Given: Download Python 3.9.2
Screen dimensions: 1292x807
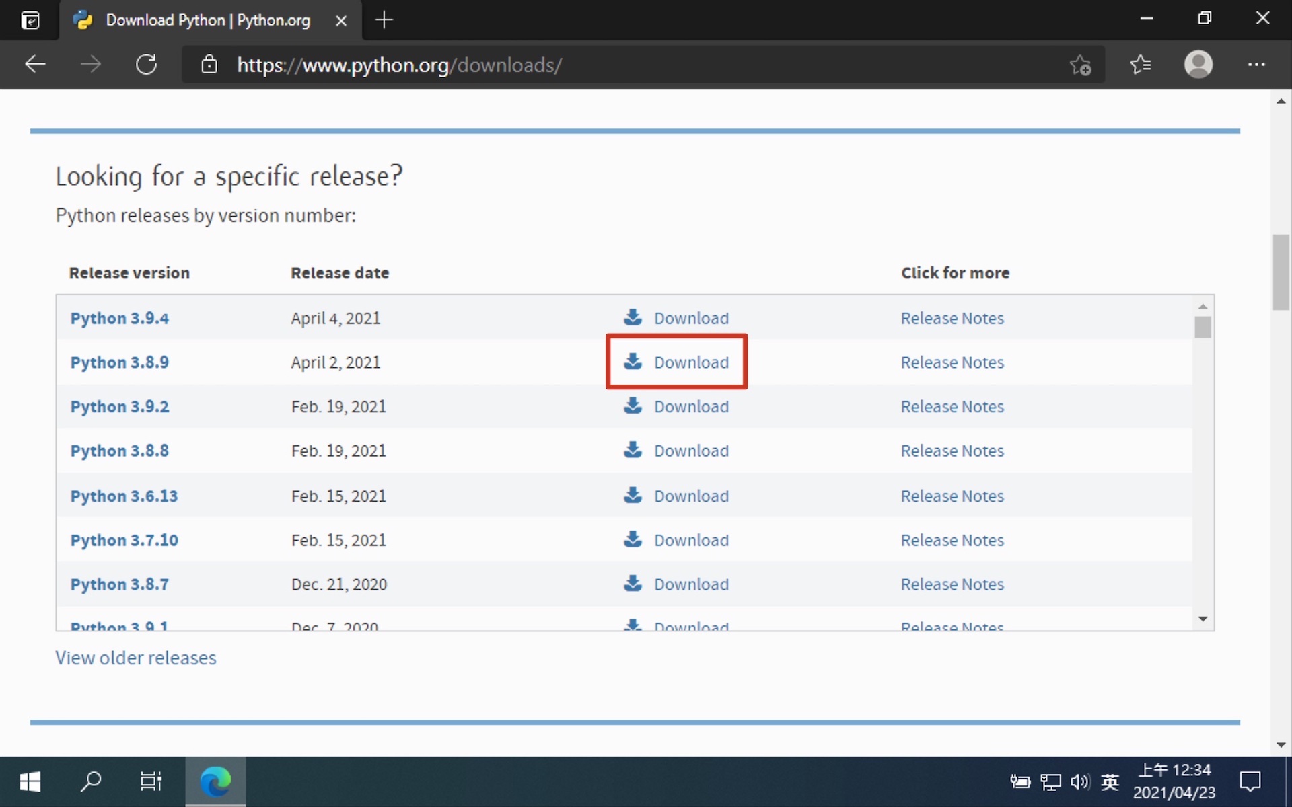Looking at the screenshot, I should 691,407.
